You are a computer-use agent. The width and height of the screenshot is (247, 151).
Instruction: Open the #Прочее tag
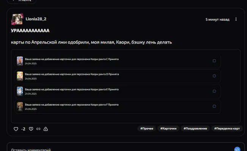point(147,129)
